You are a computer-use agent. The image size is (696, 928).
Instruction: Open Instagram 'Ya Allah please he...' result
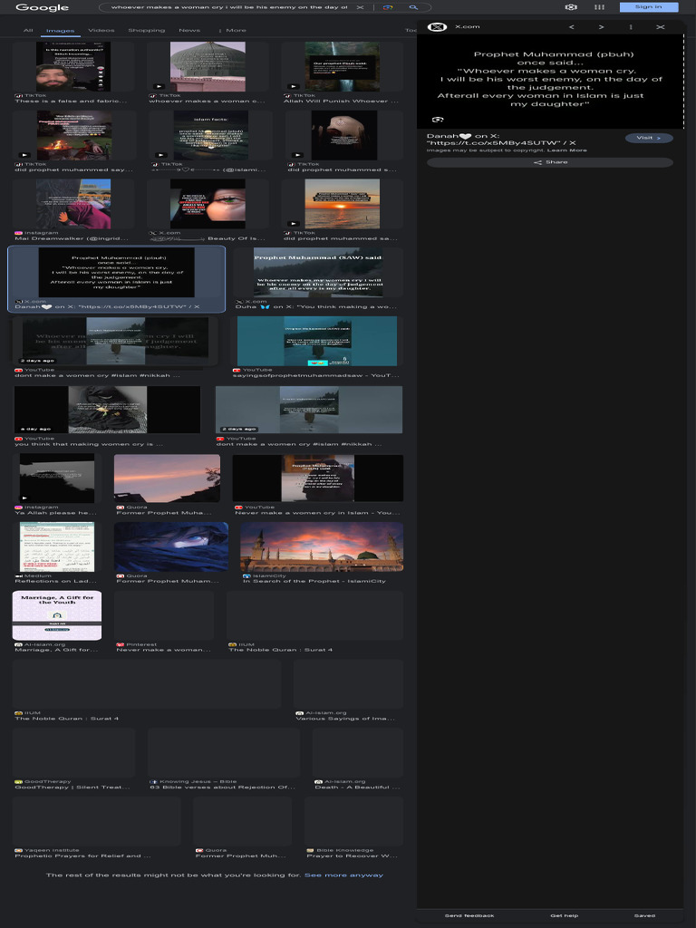[x=57, y=484]
